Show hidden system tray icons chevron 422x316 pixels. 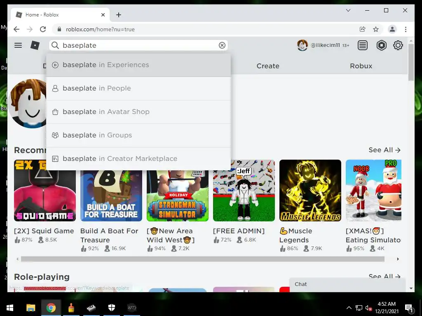click(349, 308)
